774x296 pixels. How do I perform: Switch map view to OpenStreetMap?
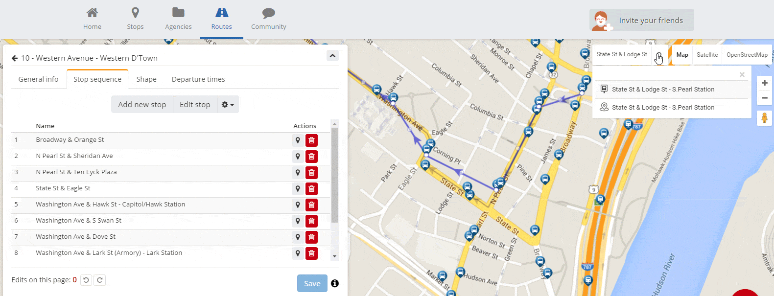click(x=747, y=55)
